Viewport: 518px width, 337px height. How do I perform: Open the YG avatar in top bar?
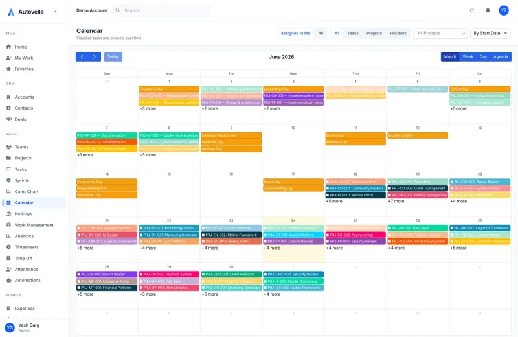click(504, 10)
